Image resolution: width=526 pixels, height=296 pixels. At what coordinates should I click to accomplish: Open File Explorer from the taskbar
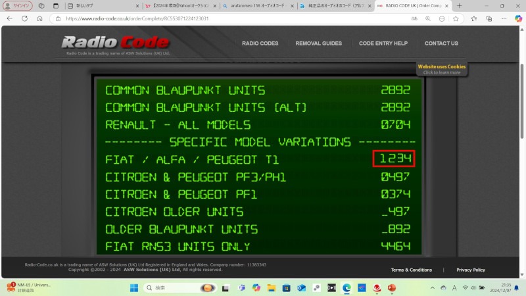[x=272, y=288]
